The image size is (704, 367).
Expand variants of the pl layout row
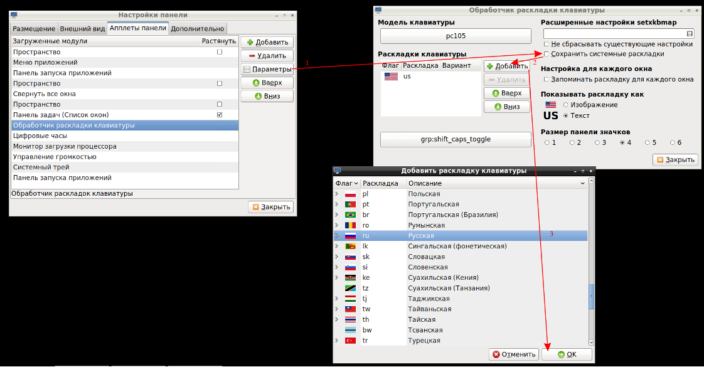click(337, 194)
